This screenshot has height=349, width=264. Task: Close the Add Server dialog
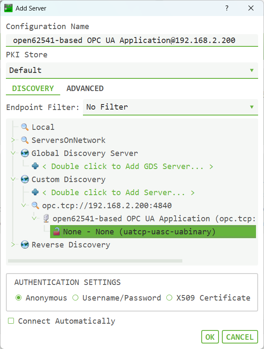251,8
